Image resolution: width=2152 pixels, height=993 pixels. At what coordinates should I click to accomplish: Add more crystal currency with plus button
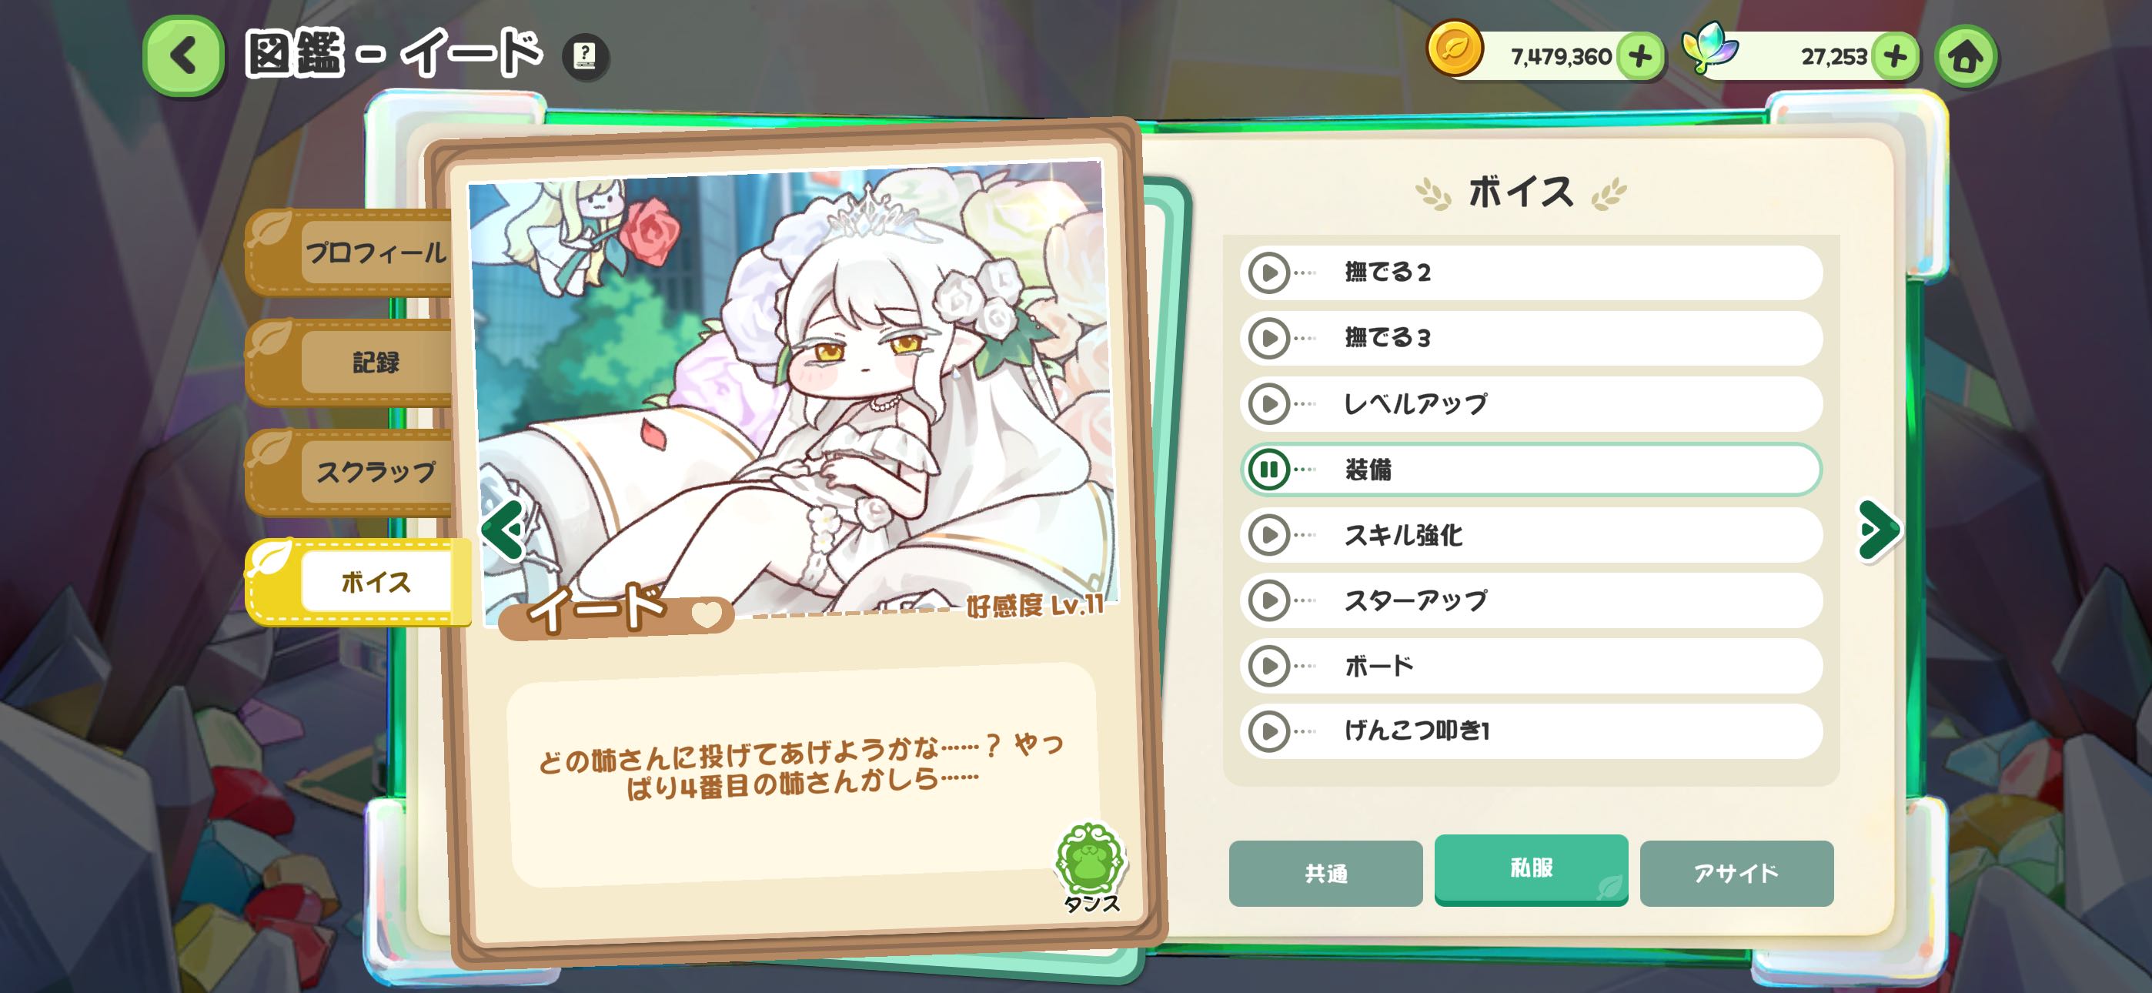(x=1895, y=56)
